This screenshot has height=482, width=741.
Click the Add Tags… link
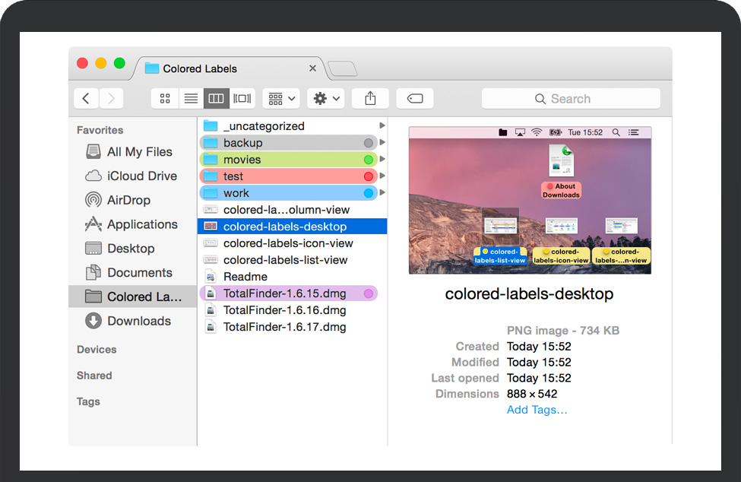click(x=537, y=410)
